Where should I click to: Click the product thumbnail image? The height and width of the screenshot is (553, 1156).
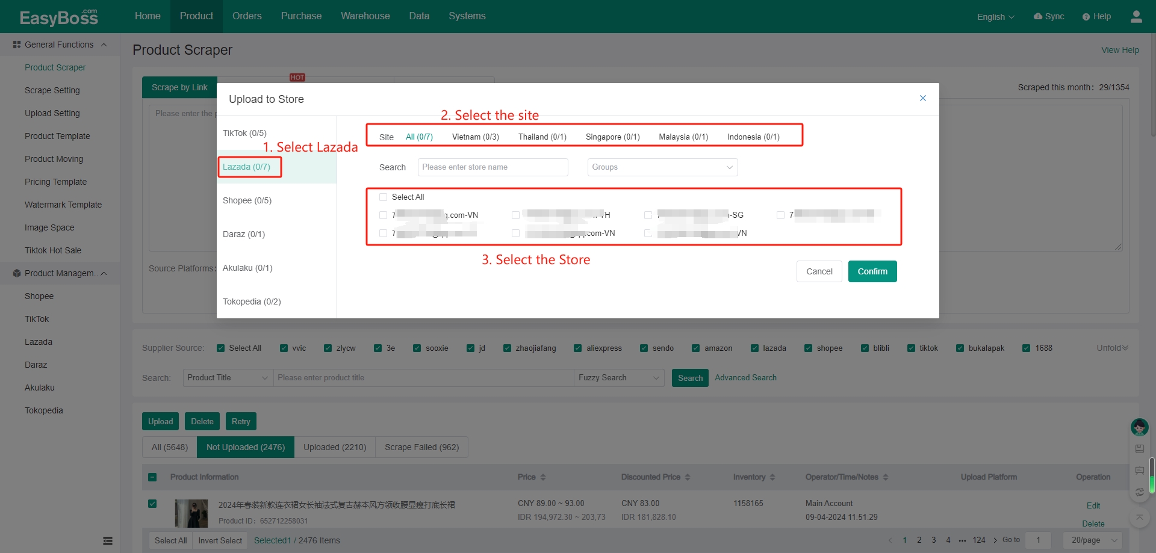(191, 513)
